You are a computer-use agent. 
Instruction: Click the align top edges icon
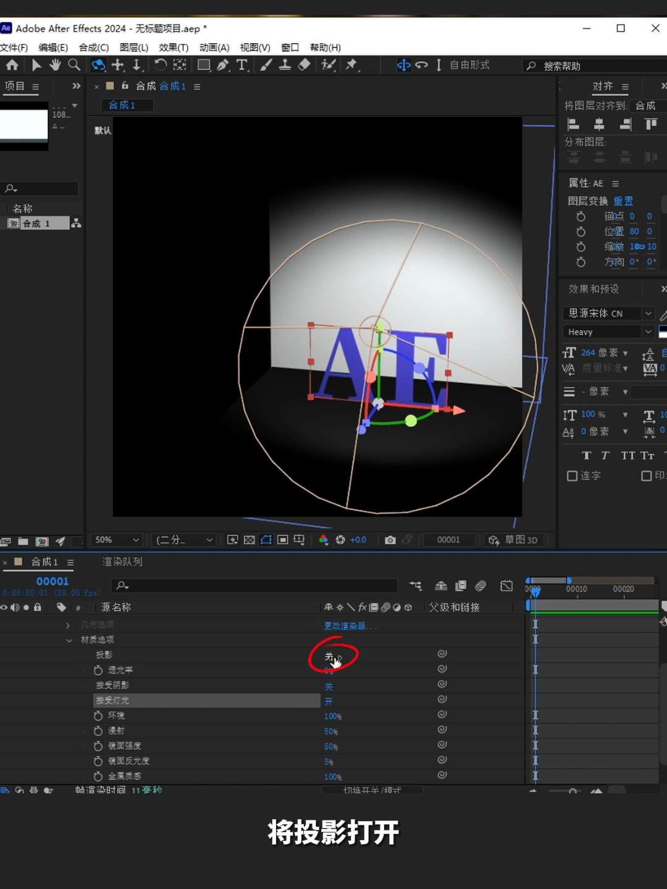[651, 124]
